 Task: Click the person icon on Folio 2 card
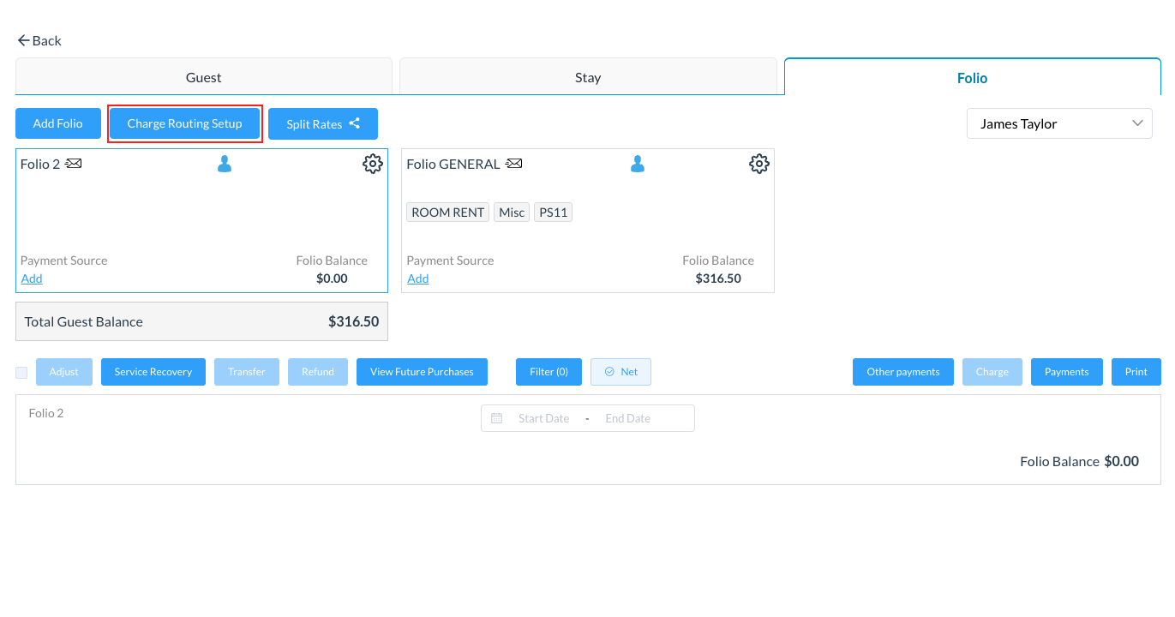pos(225,164)
